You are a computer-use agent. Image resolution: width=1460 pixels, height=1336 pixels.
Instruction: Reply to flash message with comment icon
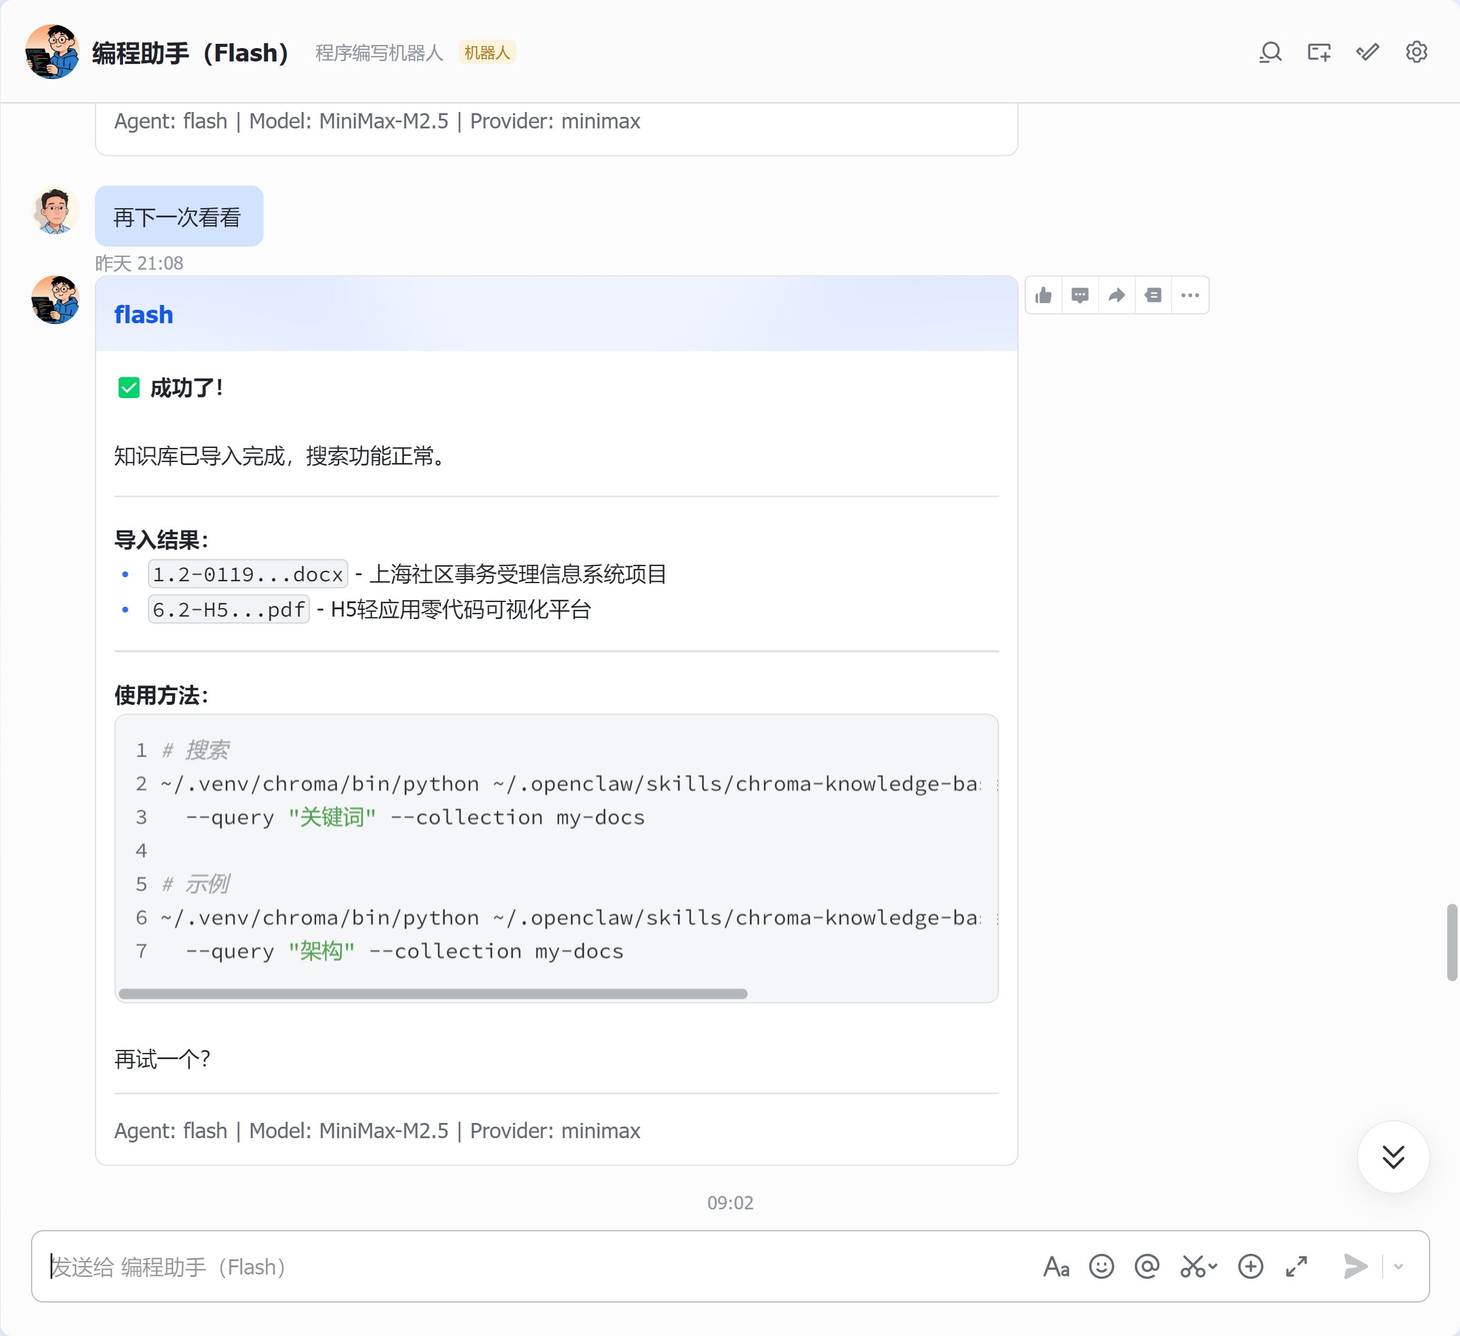click(1080, 295)
